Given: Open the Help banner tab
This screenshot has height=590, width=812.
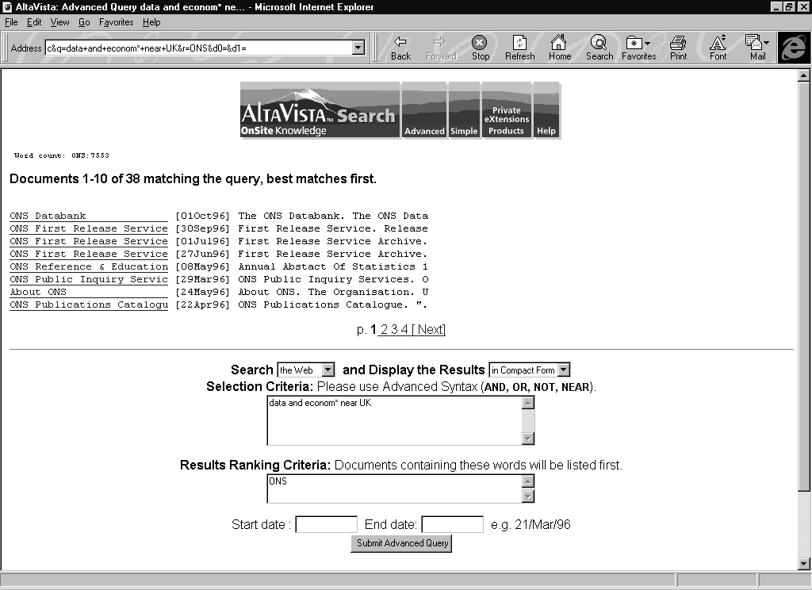Looking at the screenshot, I should [x=546, y=109].
